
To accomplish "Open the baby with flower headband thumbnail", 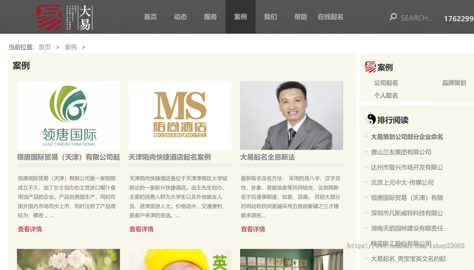I will [68, 259].
